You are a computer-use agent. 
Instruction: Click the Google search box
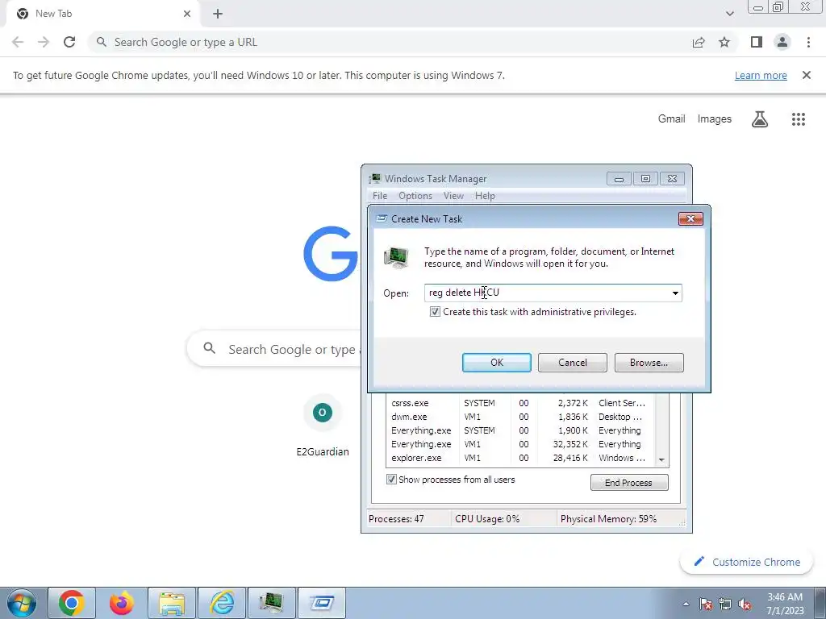point(274,349)
